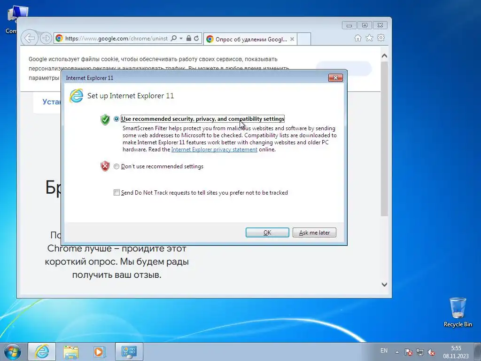
Task: Open the Windows Start menu orb
Action: [13, 352]
